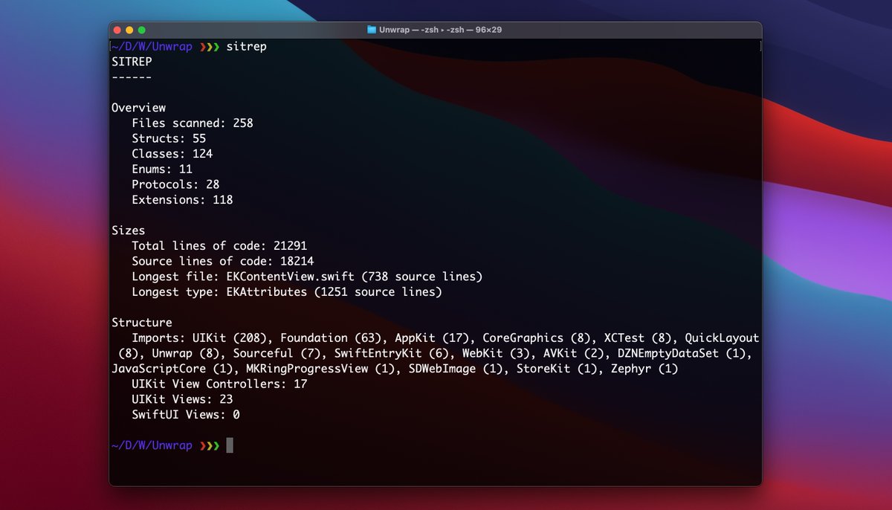
Task: Click the 'Classes: 124' line
Action: click(172, 154)
